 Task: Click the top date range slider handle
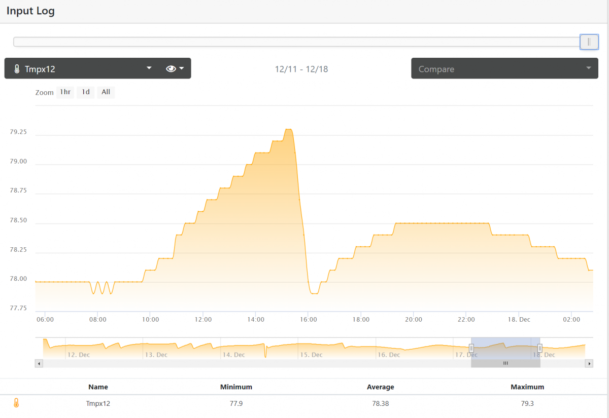tap(589, 42)
